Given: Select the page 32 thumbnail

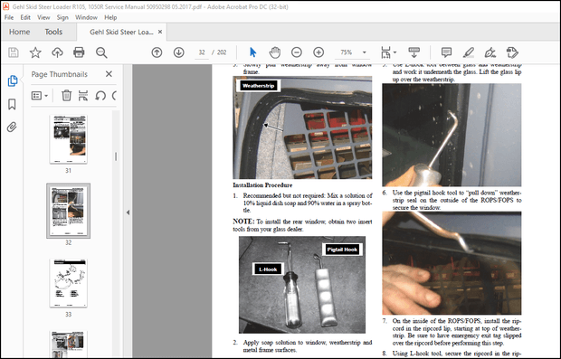Looking at the screenshot, I should point(69,211).
